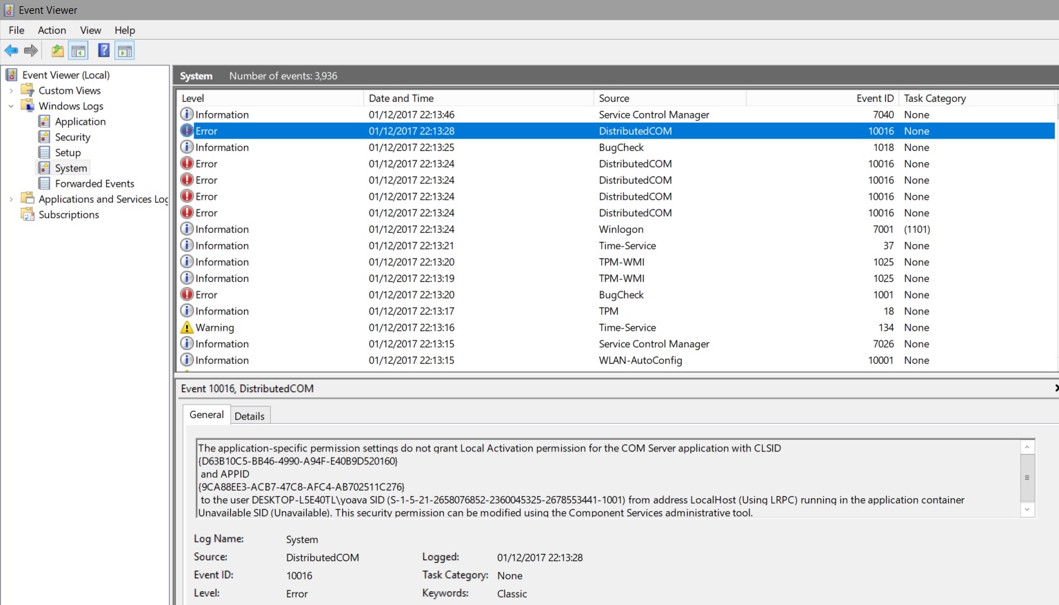Click the Security log icon
1059x605 pixels.
coord(44,137)
